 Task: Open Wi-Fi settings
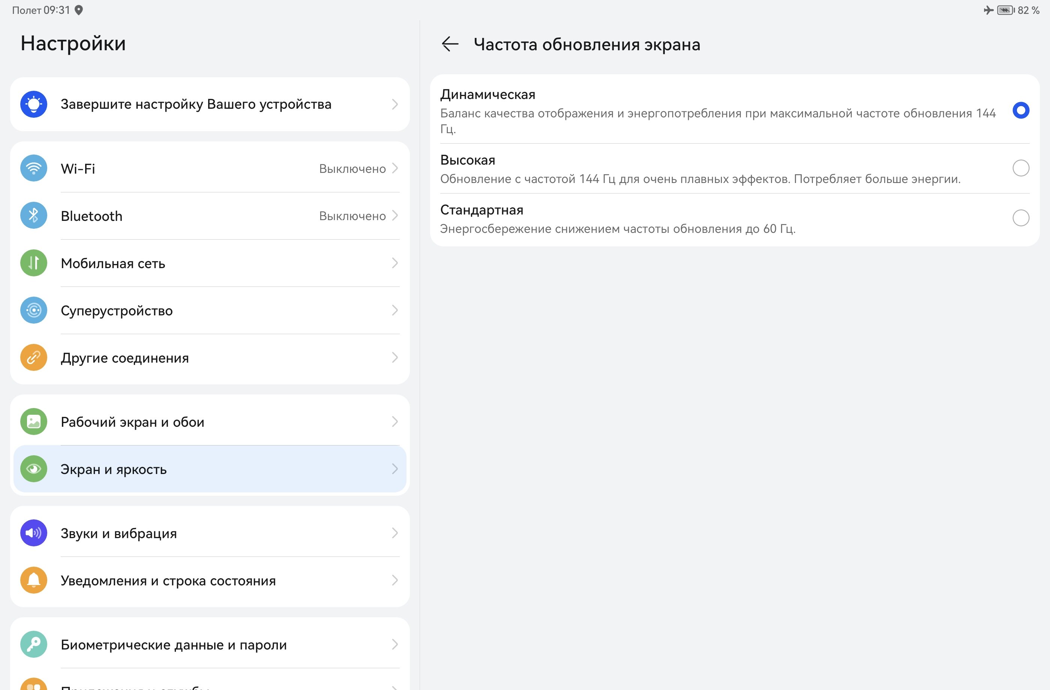[210, 168]
